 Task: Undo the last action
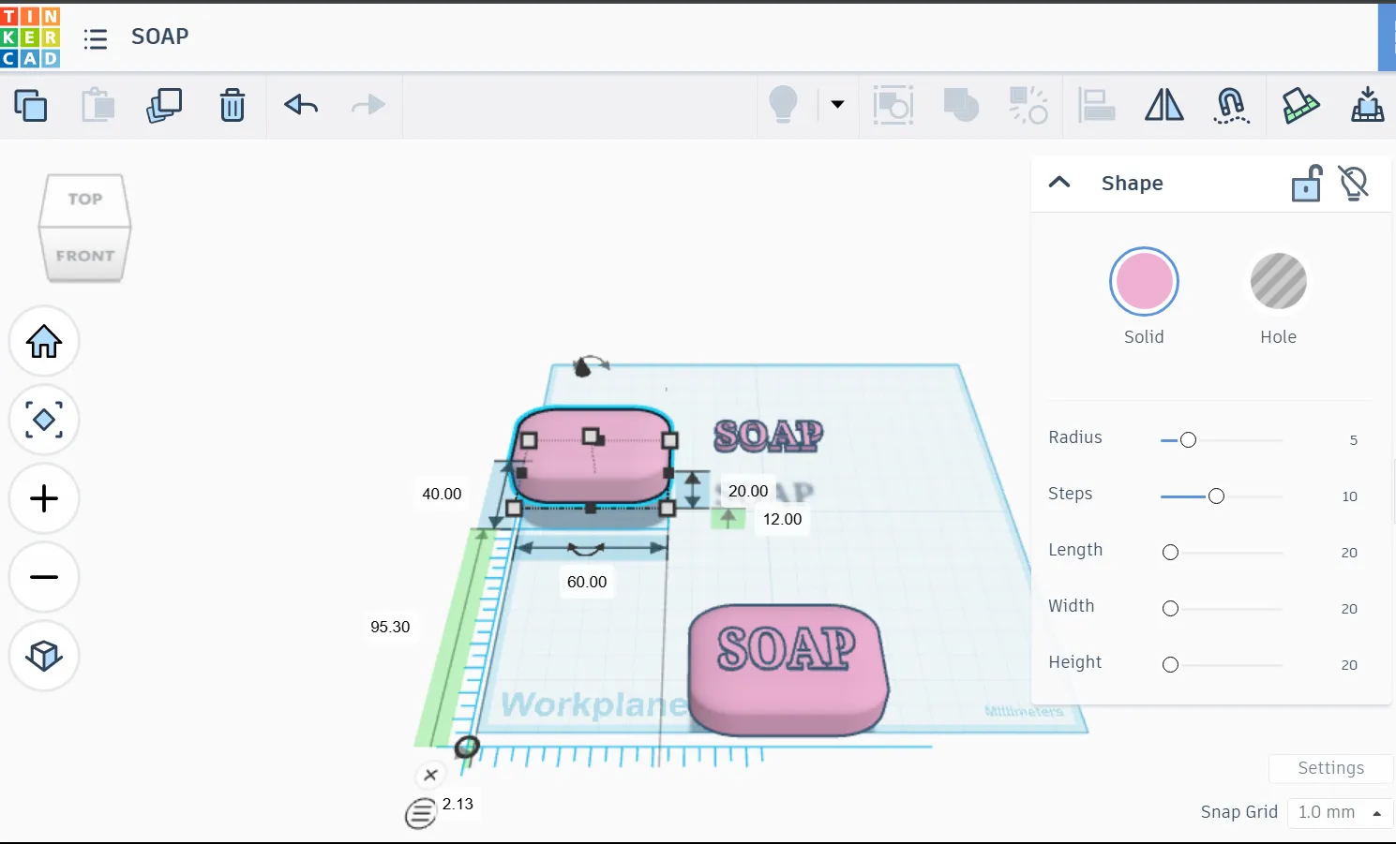[300, 106]
